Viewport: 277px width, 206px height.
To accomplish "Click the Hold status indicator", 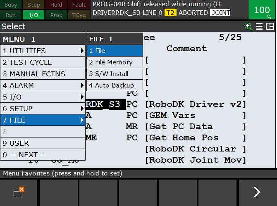I will [56, 5].
